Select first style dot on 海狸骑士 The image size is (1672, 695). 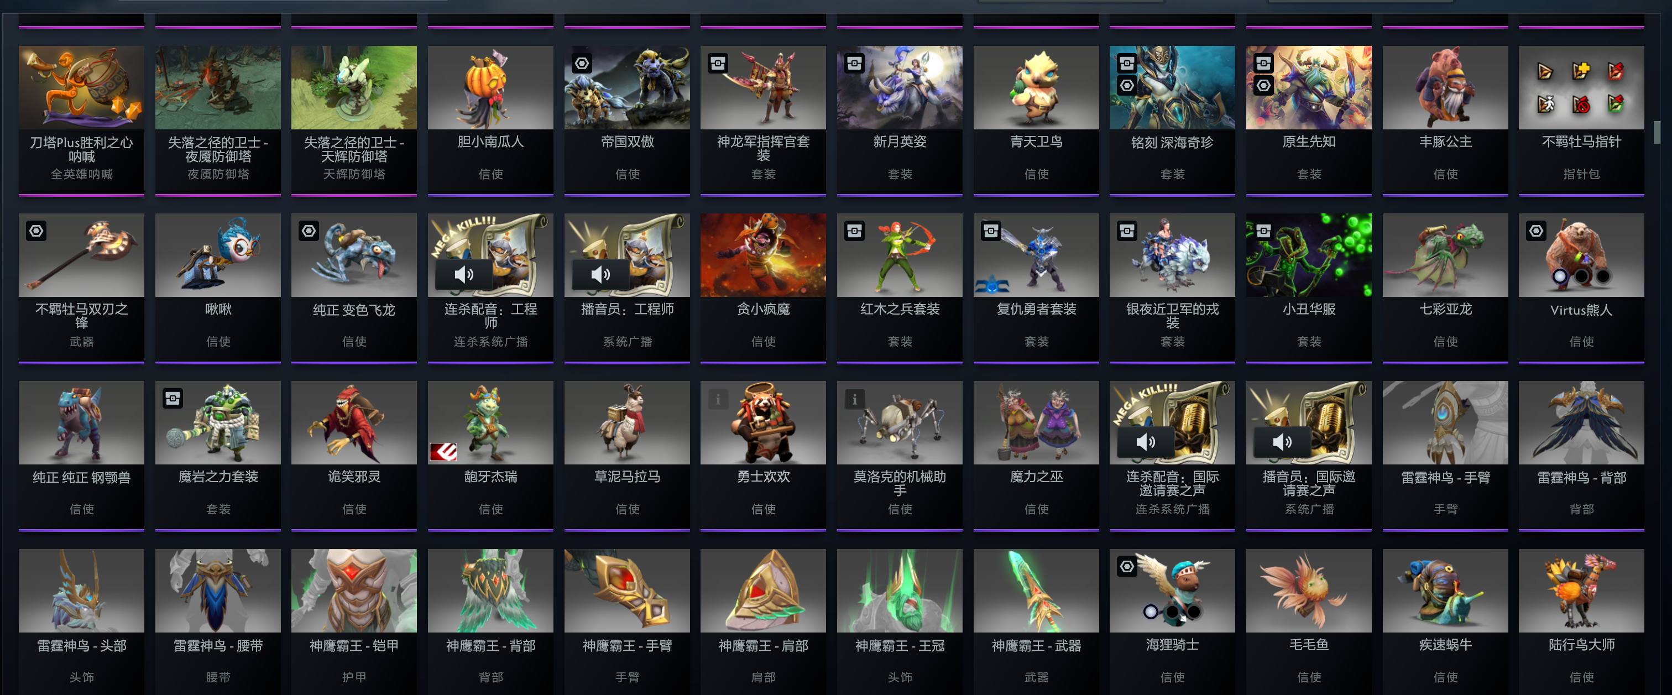point(1150,612)
